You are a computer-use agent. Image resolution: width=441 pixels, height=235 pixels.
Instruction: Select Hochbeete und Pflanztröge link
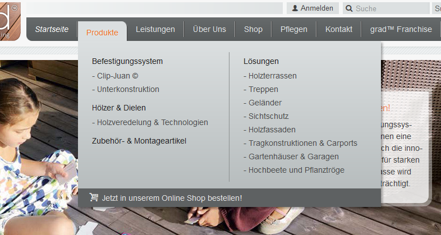point(294,170)
